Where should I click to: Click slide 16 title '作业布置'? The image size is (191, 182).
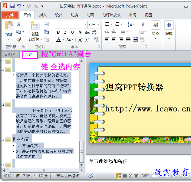[x=21, y=139]
